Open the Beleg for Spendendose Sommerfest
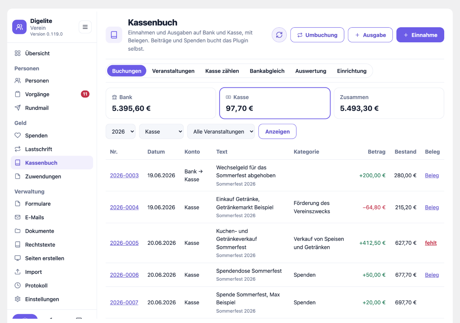 pos(432,275)
